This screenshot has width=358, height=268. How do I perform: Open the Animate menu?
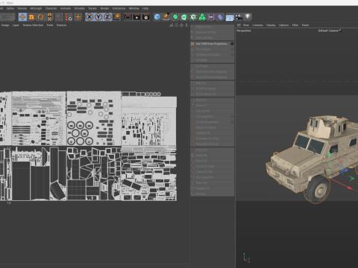click(x=66, y=8)
